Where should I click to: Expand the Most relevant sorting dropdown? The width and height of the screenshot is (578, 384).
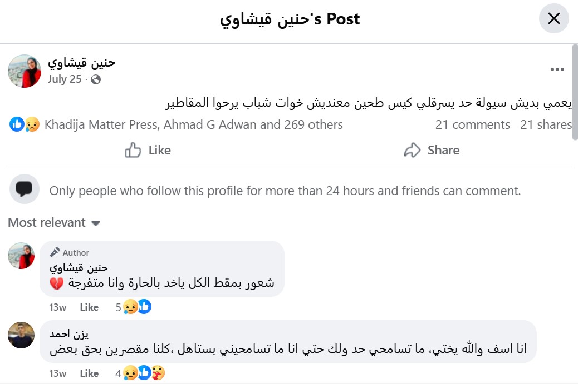[x=54, y=222]
